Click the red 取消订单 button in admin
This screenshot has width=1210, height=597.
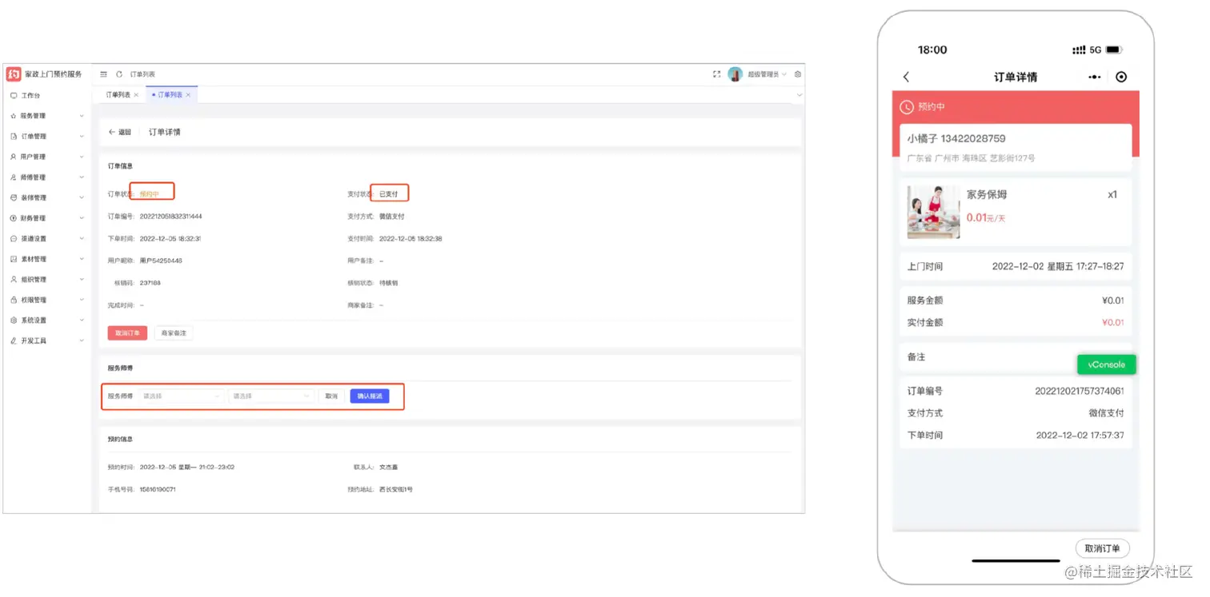127,333
